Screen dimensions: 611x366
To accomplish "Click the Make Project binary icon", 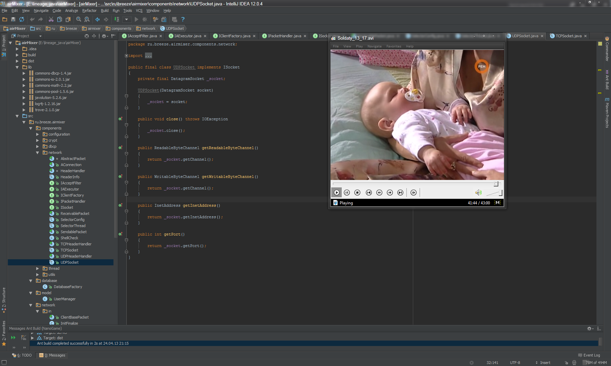I will point(117,19).
